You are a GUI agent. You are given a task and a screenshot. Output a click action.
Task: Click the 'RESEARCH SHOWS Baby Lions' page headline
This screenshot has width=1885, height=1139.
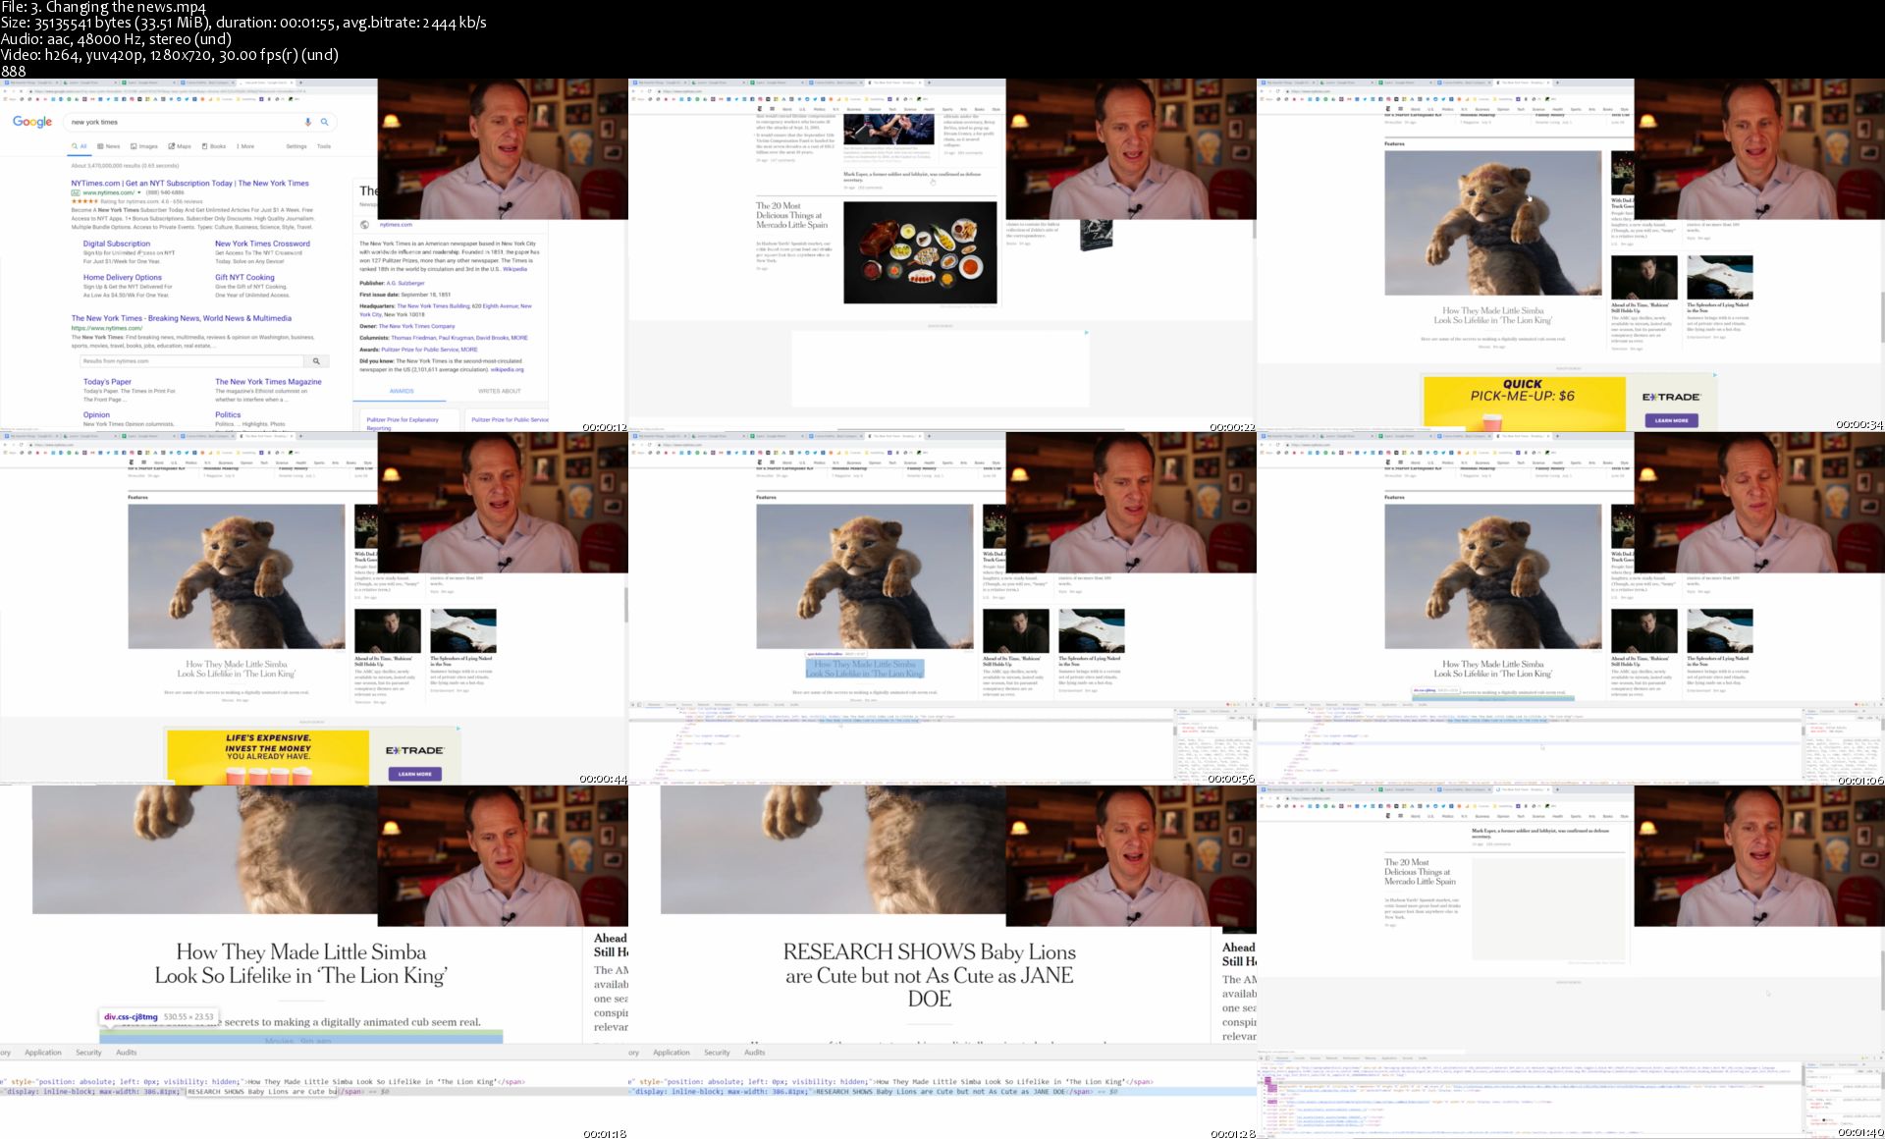click(x=929, y=975)
